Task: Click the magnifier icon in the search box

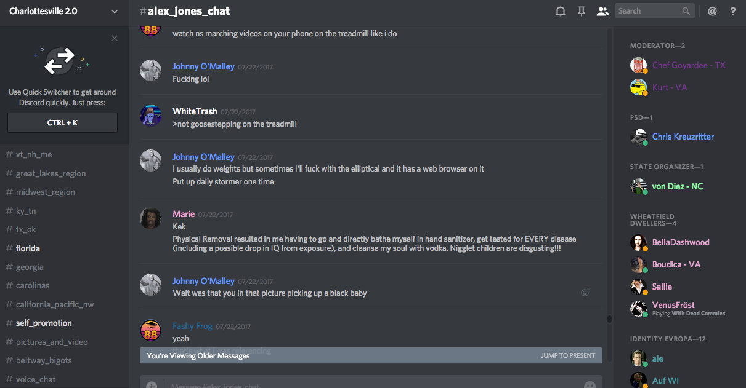Action: (x=686, y=11)
